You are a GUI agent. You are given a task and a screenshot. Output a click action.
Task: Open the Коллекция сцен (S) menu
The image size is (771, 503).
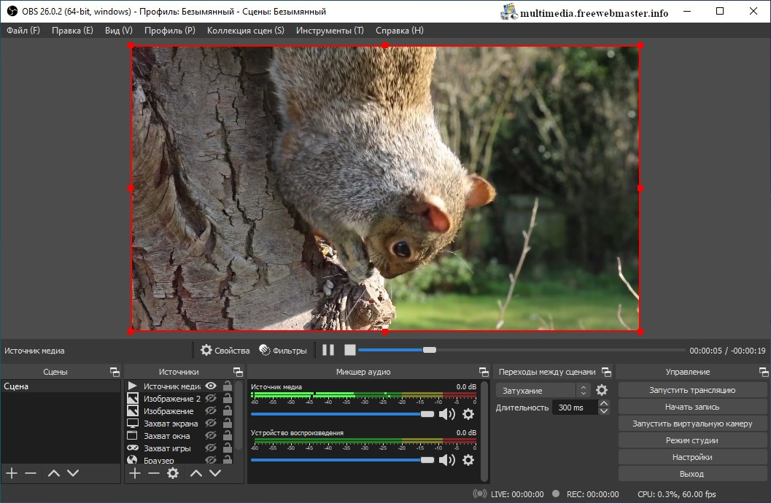coord(245,31)
